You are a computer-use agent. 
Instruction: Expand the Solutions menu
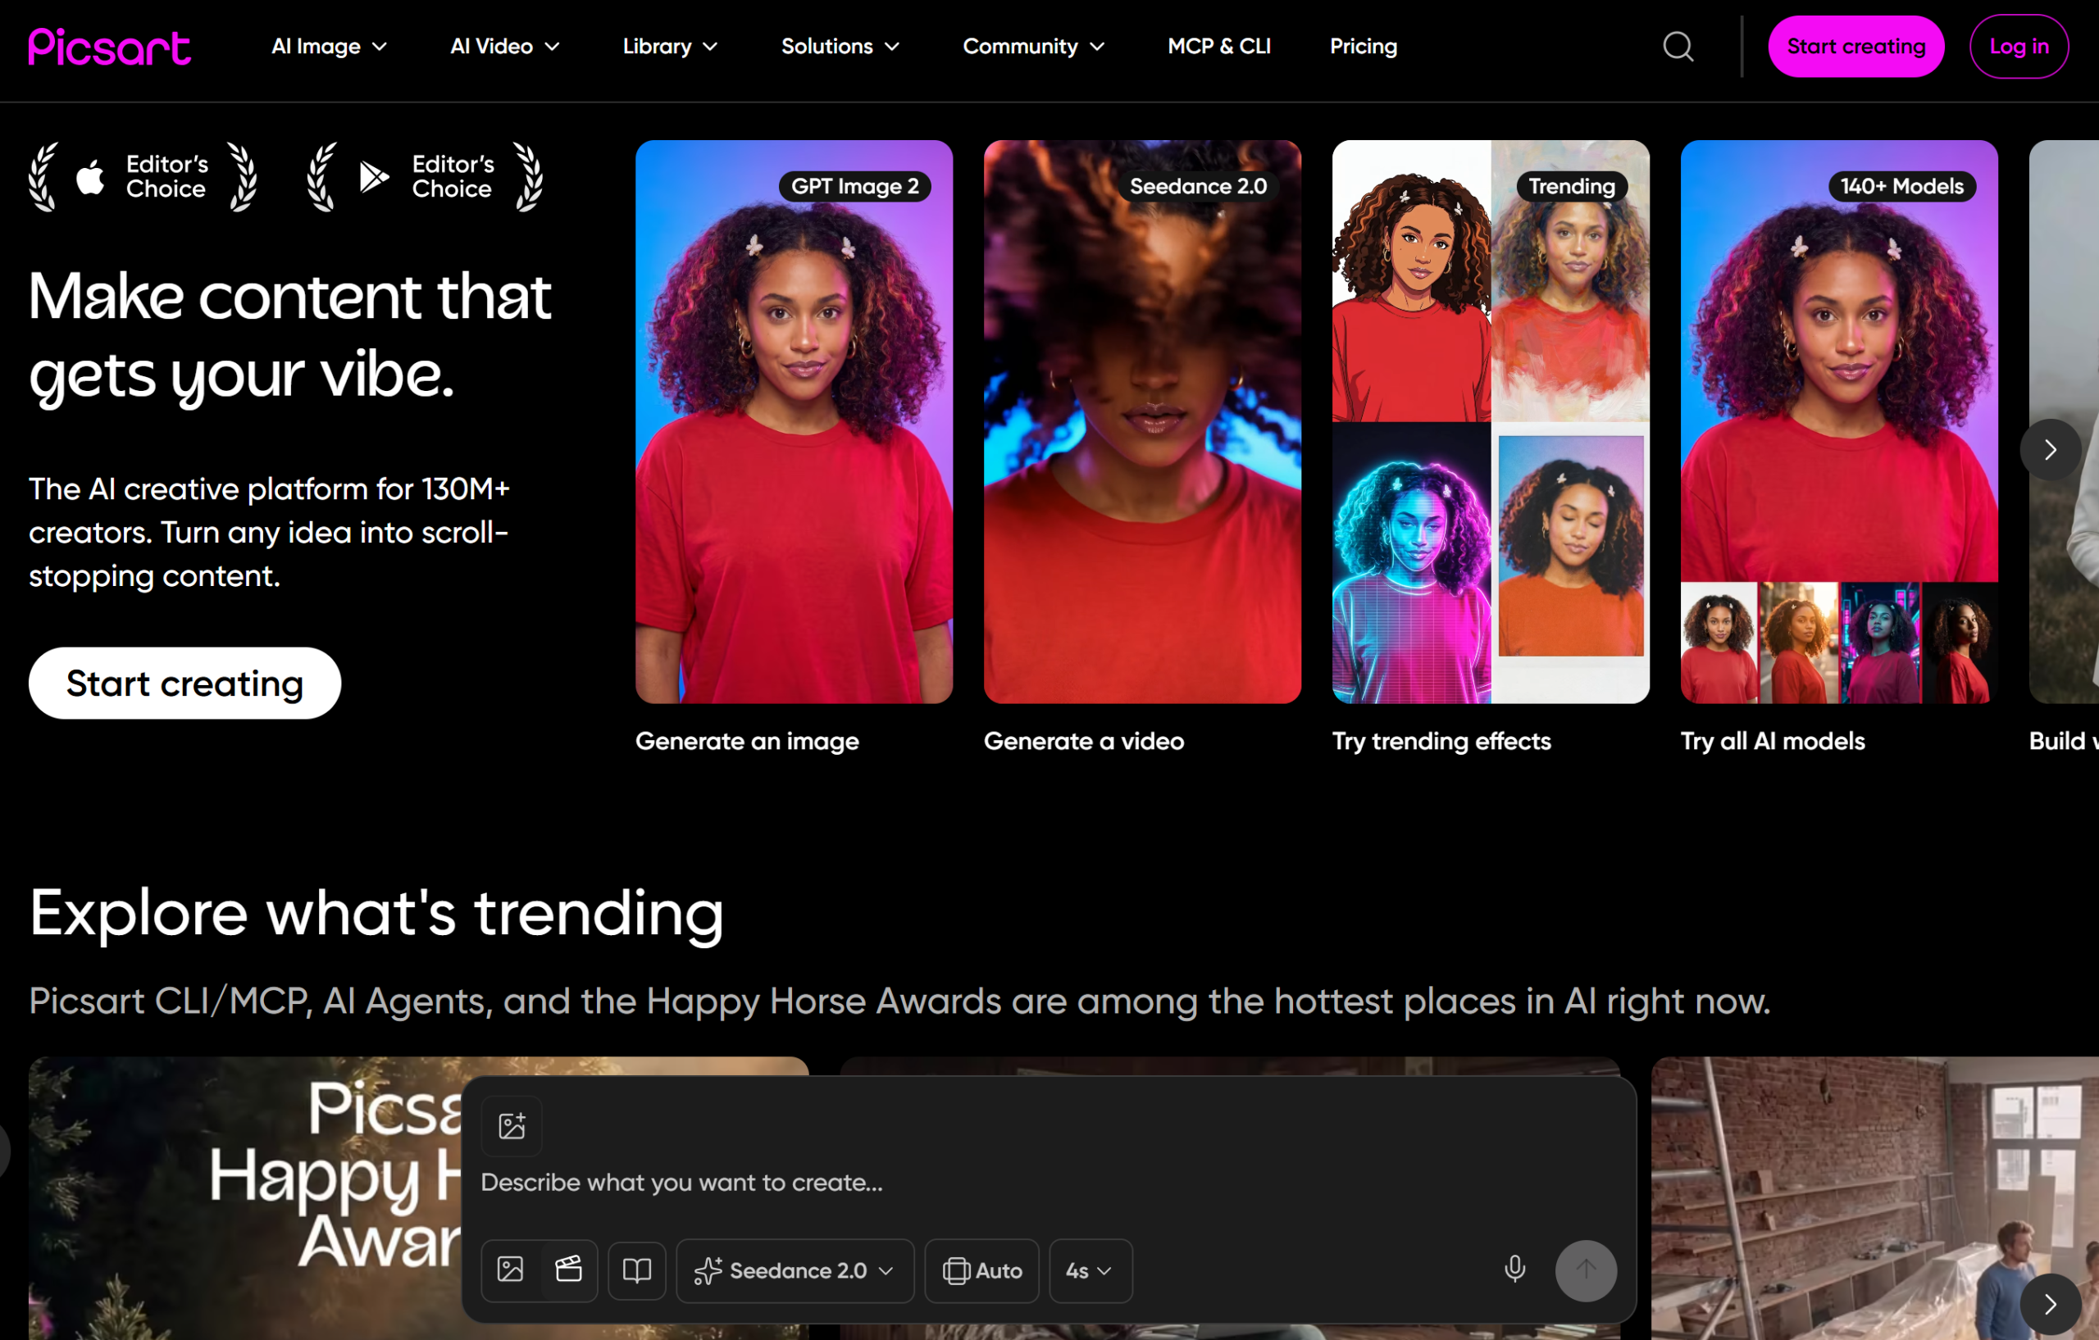coord(840,47)
